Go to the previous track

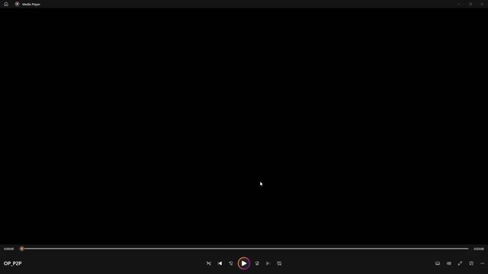pyautogui.click(x=220, y=263)
